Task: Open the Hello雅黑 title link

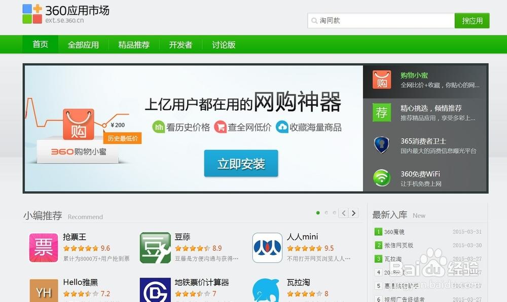Action: pos(81,282)
